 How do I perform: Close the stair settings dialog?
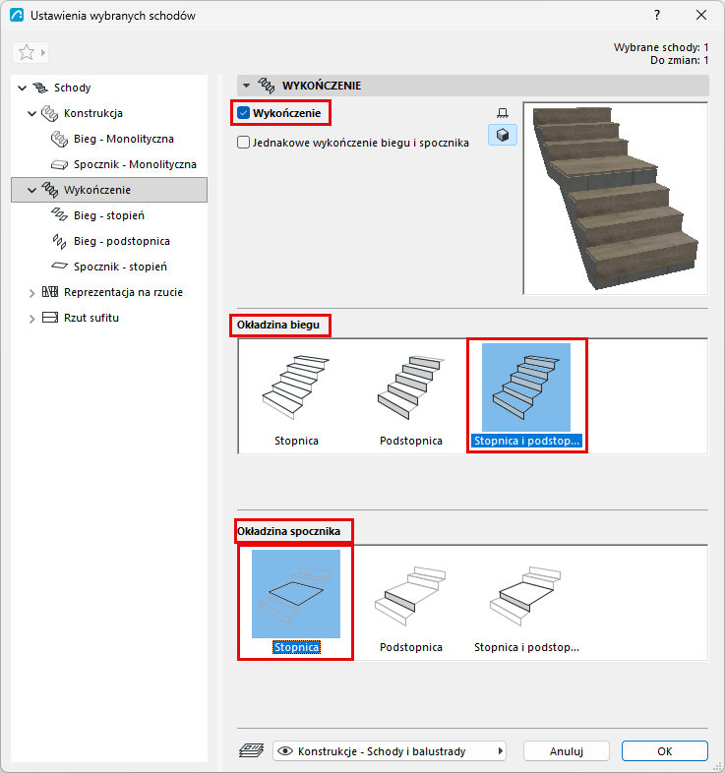point(701,16)
